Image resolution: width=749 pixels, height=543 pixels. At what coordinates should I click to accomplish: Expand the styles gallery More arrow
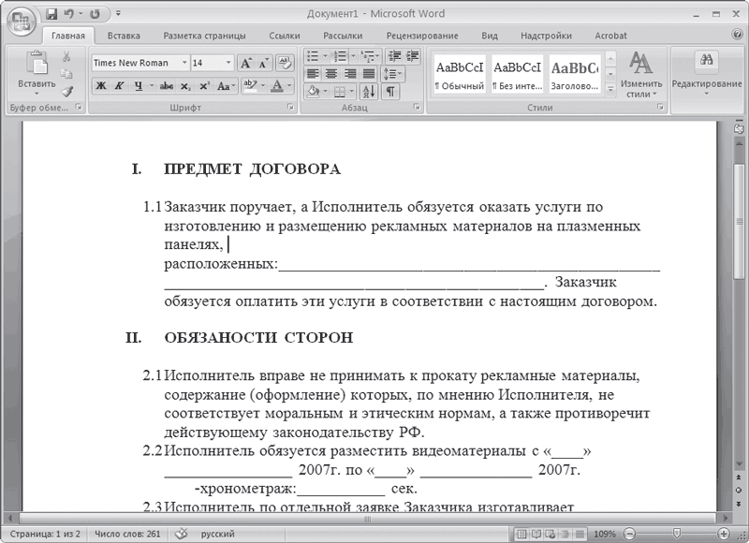click(x=610, y=89)
